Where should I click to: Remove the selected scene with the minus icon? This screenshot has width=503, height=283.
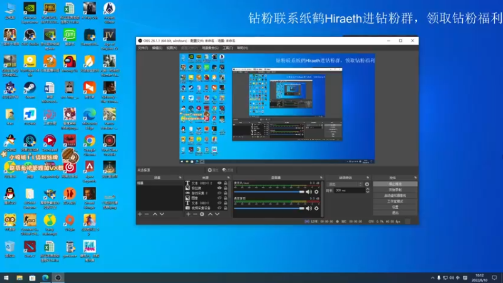(146, 214)
